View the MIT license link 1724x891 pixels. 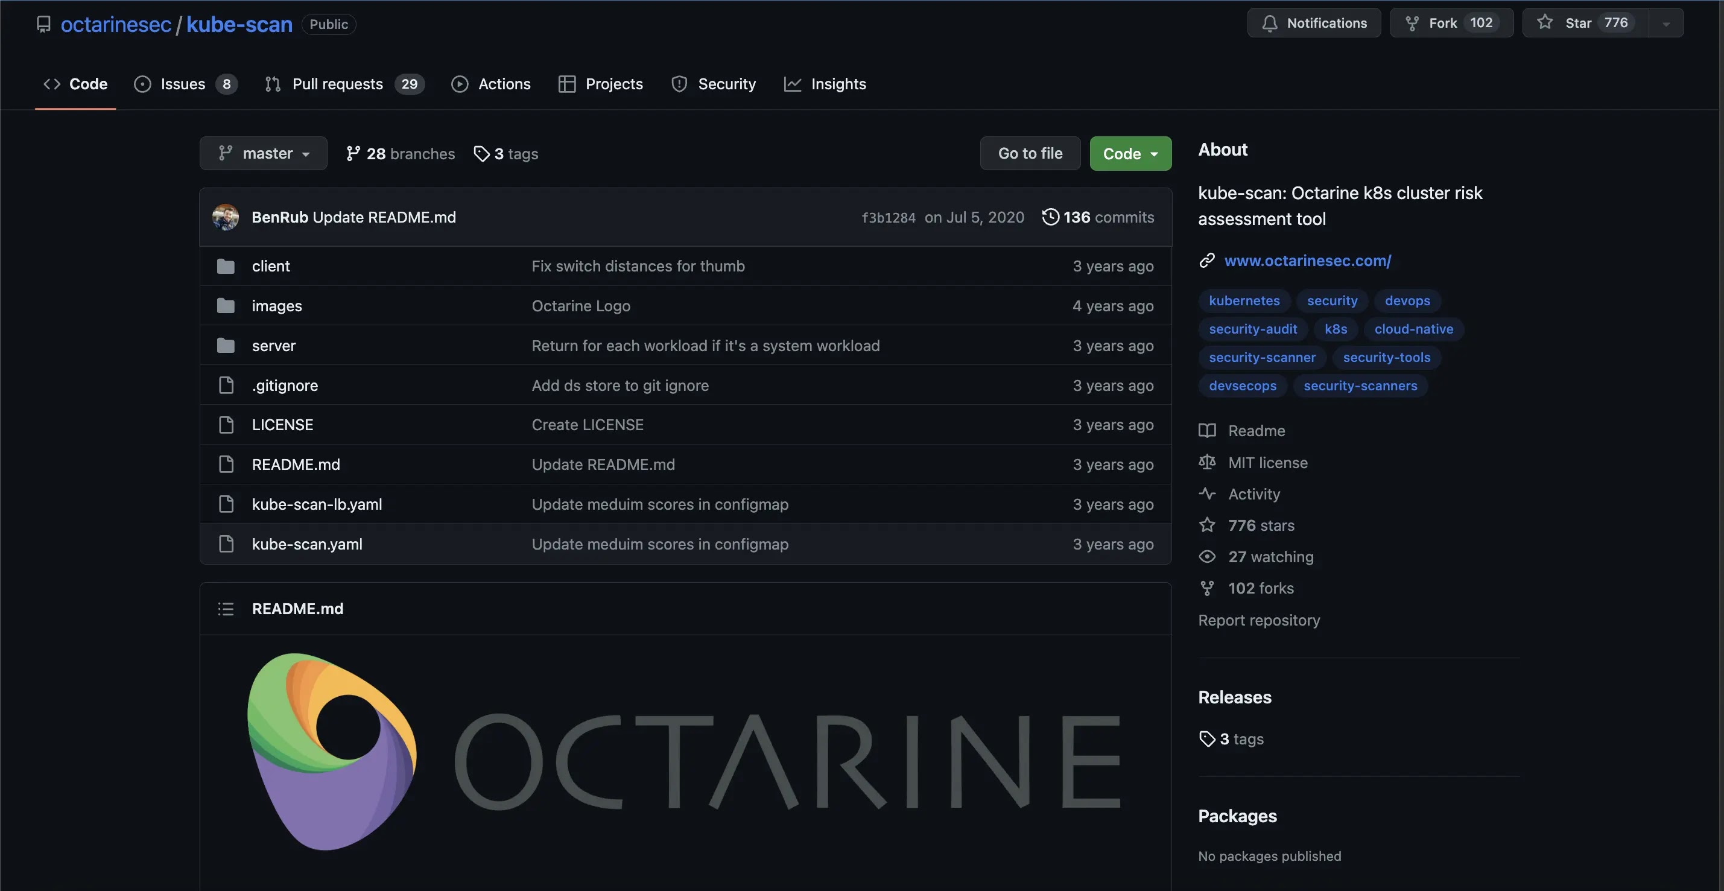(x=1253, y=463)
